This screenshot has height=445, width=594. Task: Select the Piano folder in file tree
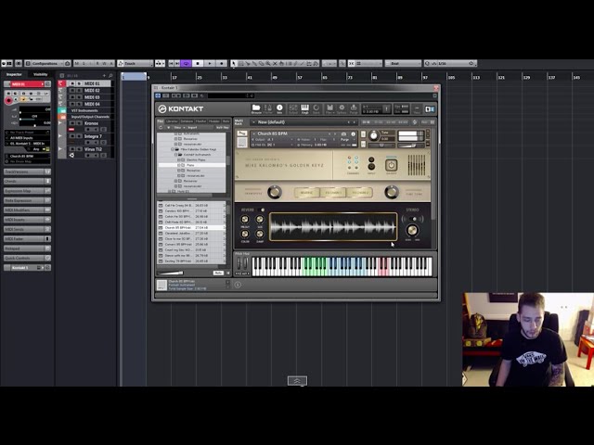pos(192,165)
